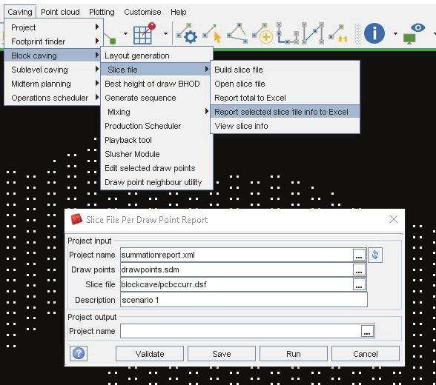Toggle the eye monitor visibility icon
Image resolution: width=436 pixels, height=385 pixels.
tap(414, 33)
